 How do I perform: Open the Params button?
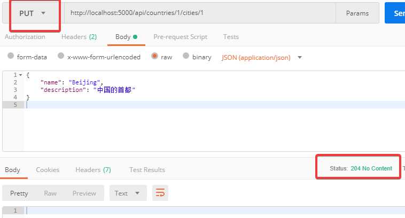(357, 13)
